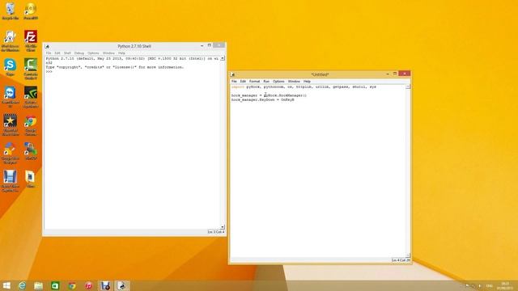
Task: Open Internet Explorer from the taskbar
Action: coord(22,285)
